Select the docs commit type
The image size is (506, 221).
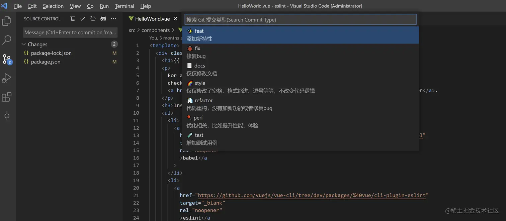(301, 70)
